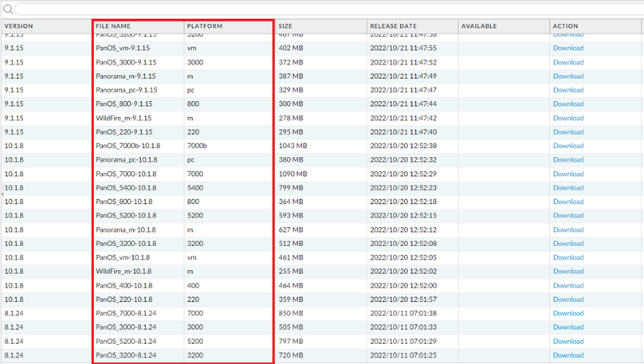Viewport: 644px width, 364px height.
Task: Download PanOS_220-10.1.8
Action: pyautogui.click(x=568, y=299)
